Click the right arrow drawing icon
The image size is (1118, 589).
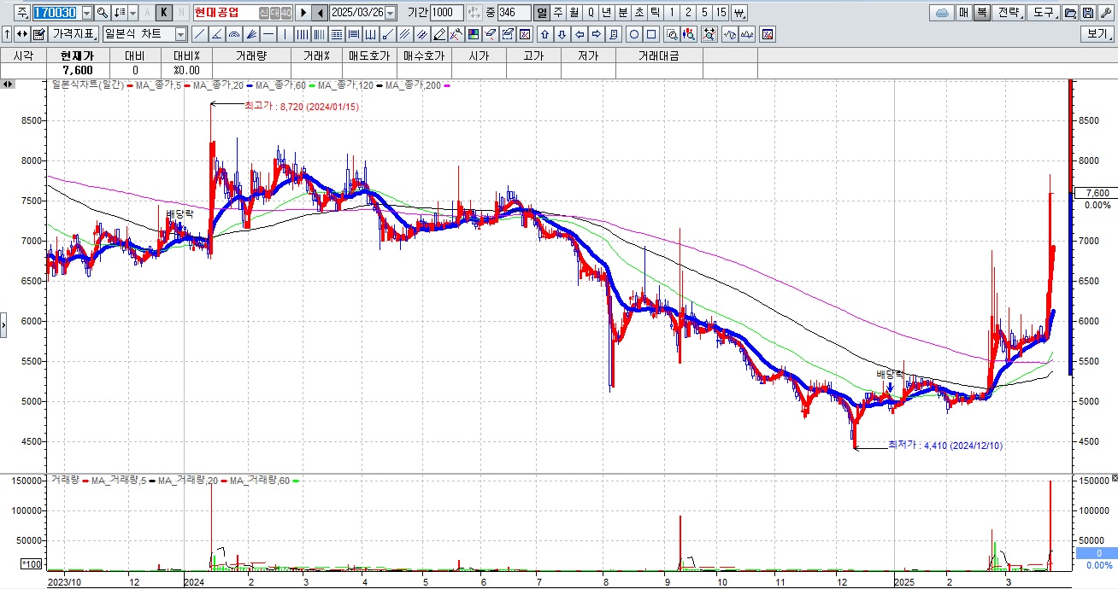(x=597, y=34)
